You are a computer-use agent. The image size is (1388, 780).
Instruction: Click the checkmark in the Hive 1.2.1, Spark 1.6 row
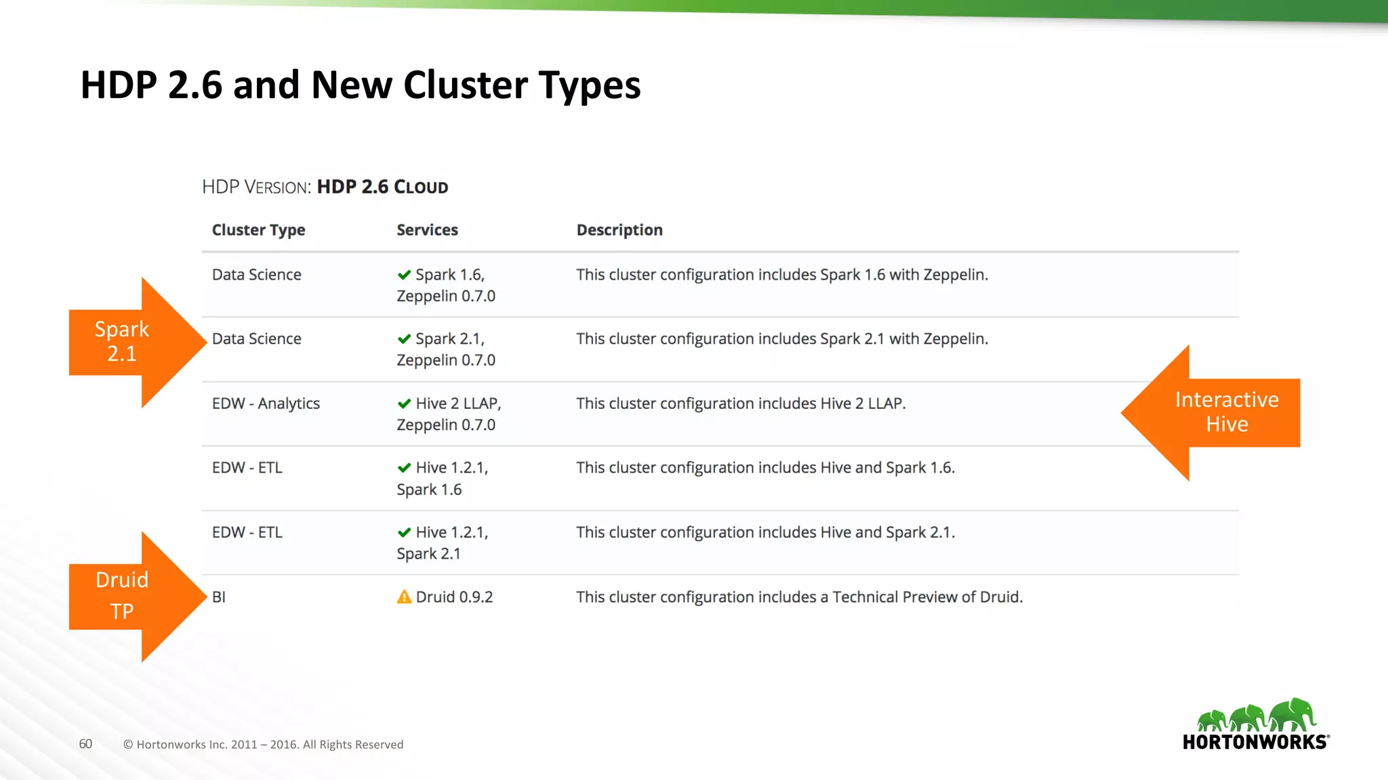coord(404,468)
